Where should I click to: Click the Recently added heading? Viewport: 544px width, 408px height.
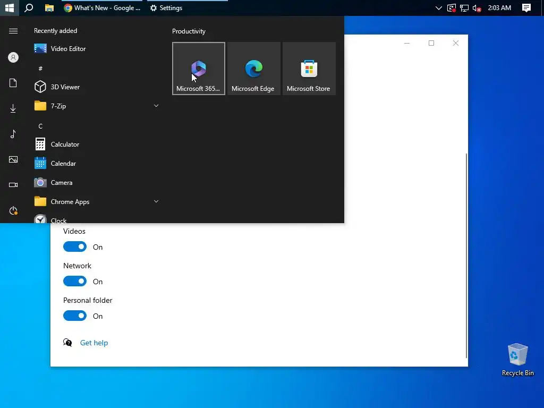click(x=55, y=30)
